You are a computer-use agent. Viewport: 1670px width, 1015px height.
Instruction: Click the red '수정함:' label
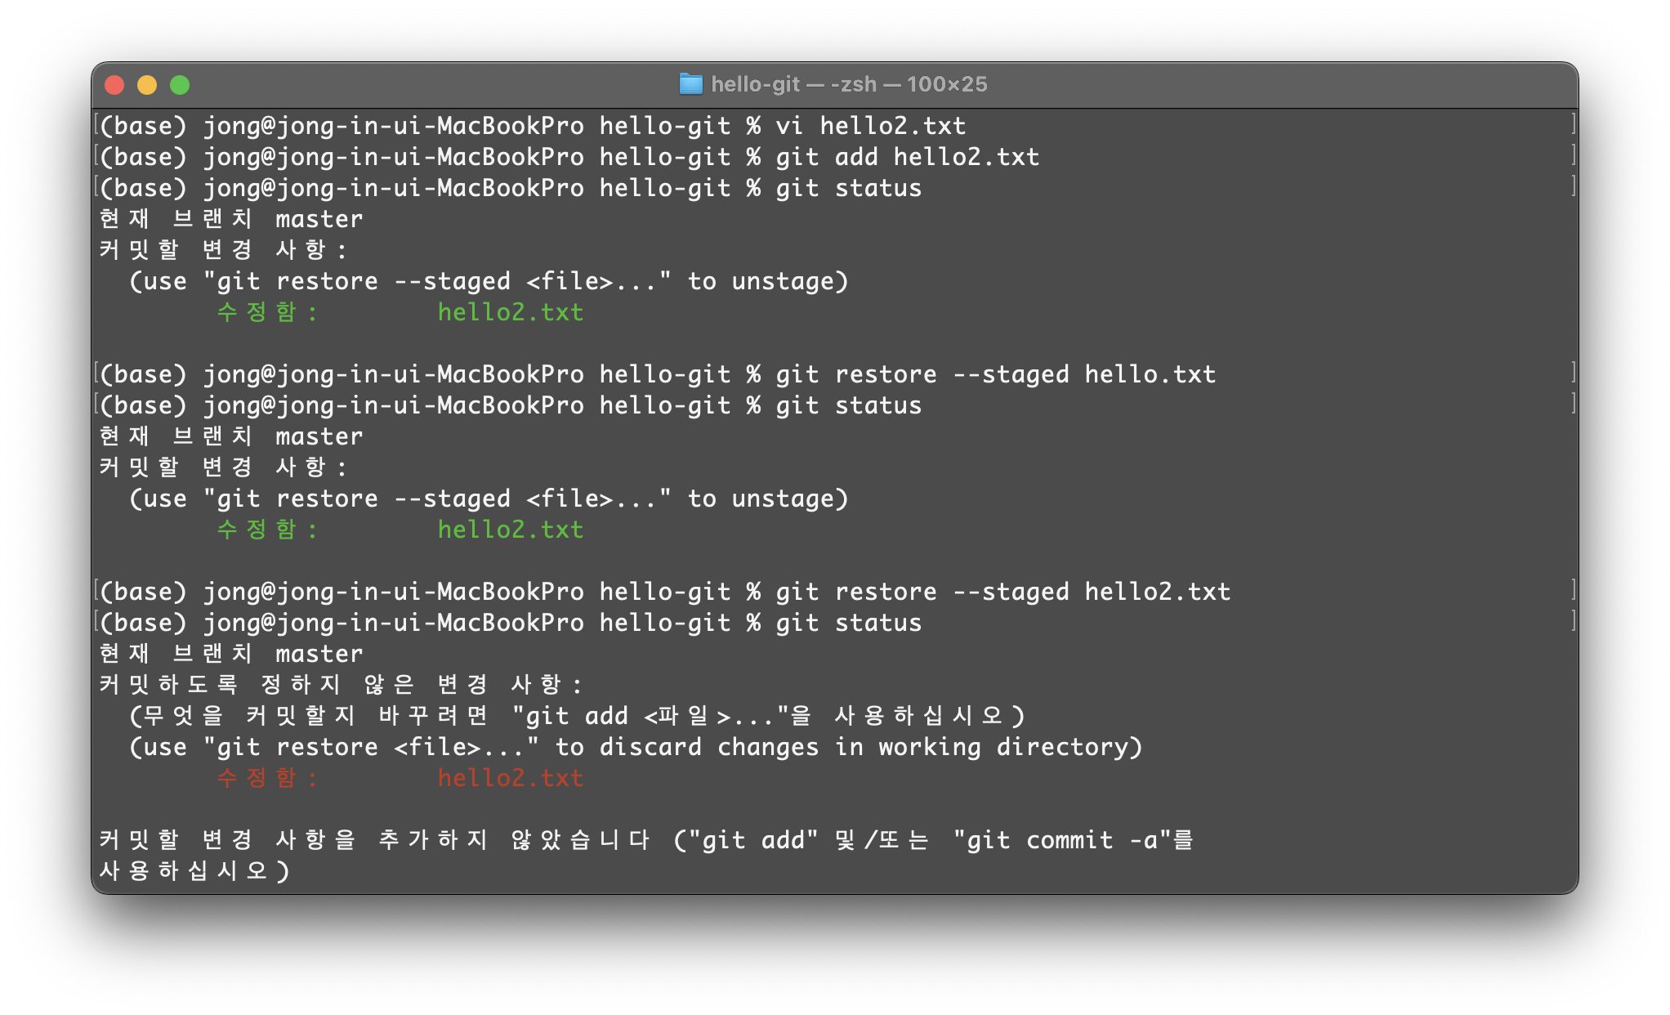pyautogui.click(x=266, y=778)
